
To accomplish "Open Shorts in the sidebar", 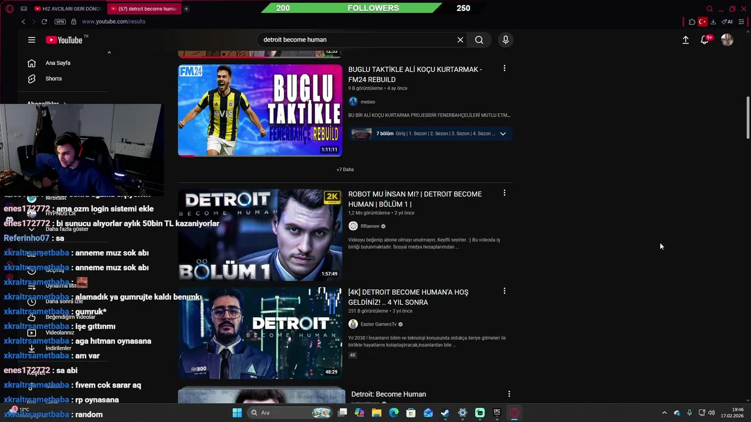I will click(x=53, y=79).
